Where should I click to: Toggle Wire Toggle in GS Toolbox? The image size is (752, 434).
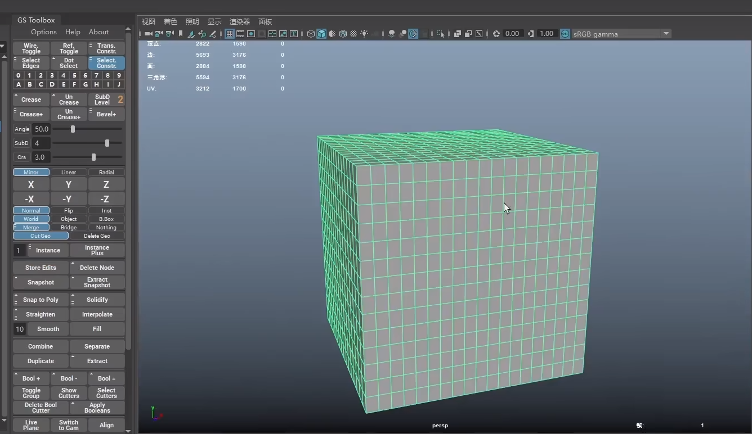[x=30, y=48]
